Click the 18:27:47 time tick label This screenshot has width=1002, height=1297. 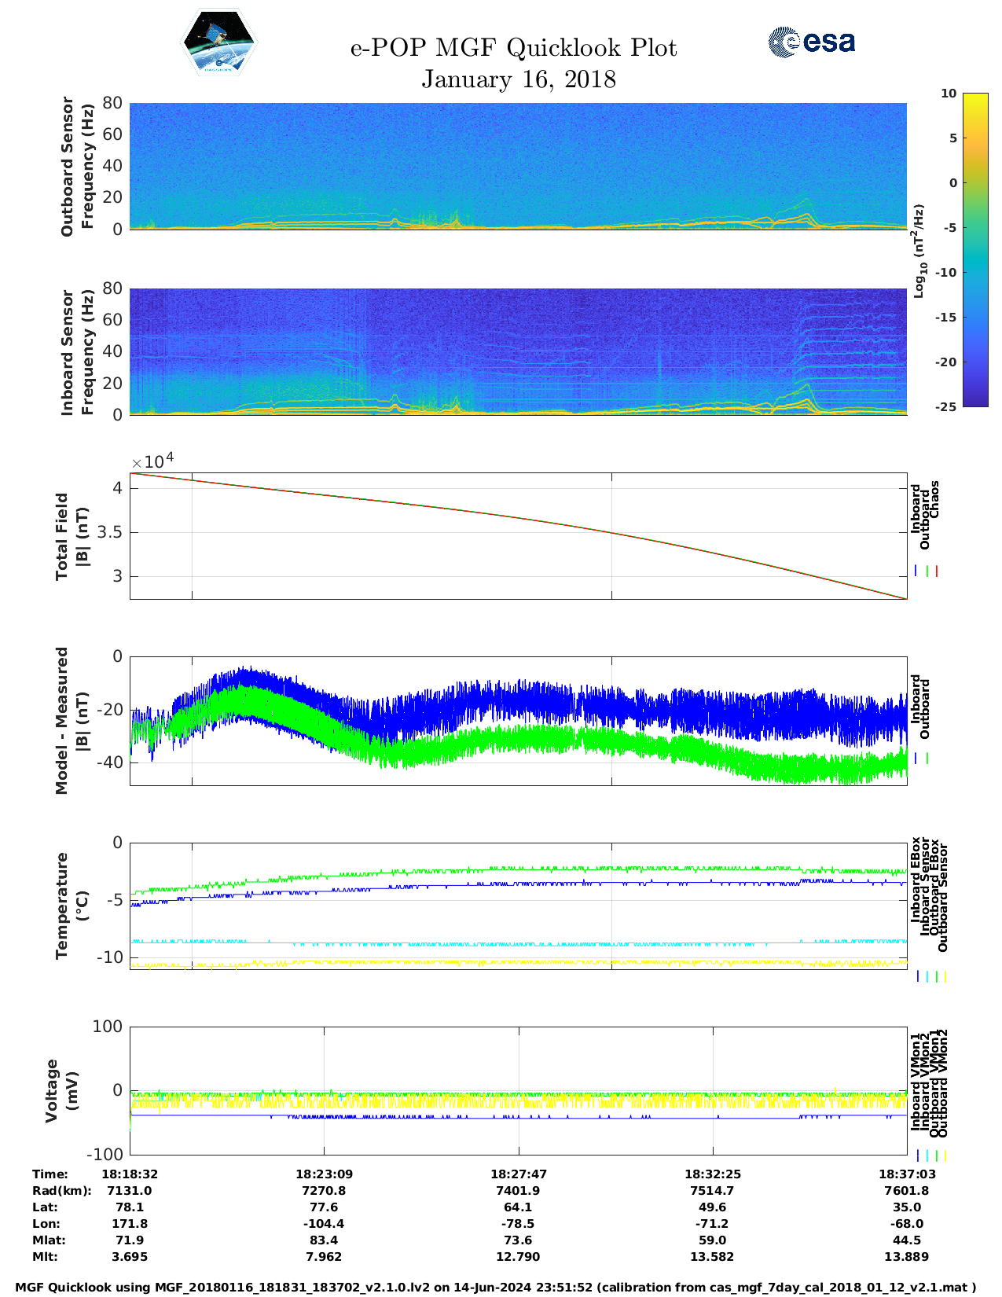(519, 1174)
